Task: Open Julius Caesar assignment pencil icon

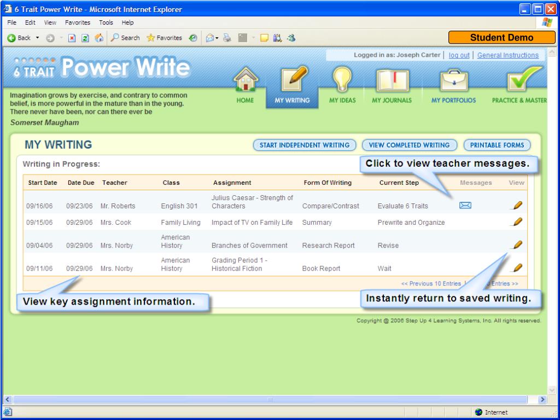Action: click(517, 206)
